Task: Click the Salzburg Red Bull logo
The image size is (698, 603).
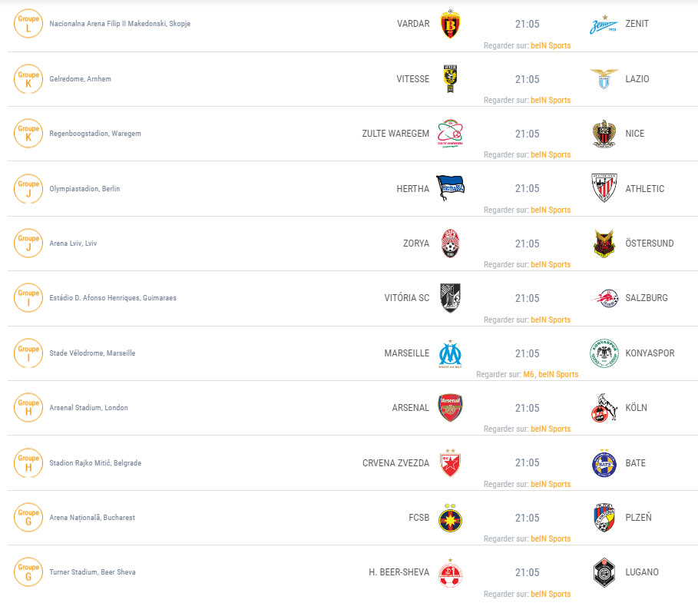Action: [x=604, y=298]
